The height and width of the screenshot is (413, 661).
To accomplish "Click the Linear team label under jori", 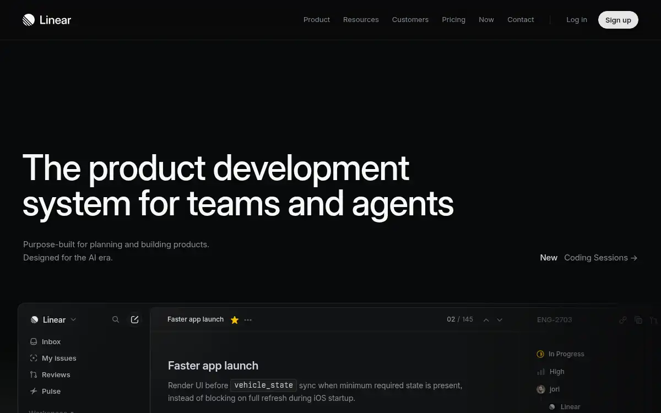I will [565, 407].
